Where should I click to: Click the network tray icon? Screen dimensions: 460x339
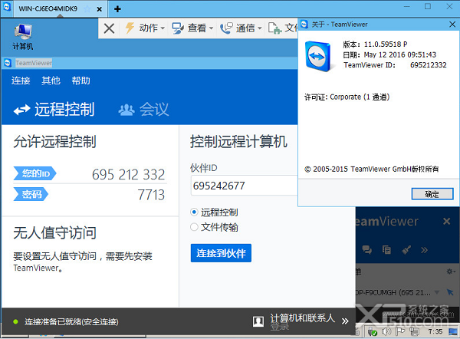[415, 331]
